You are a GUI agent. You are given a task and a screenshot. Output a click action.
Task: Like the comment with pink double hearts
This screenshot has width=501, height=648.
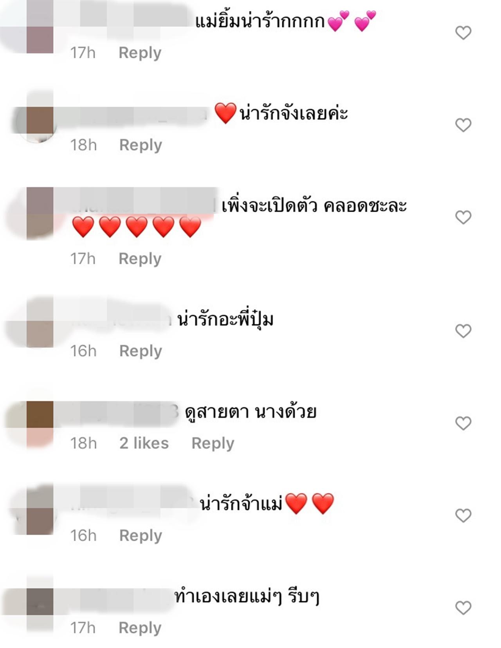(463, 33)
